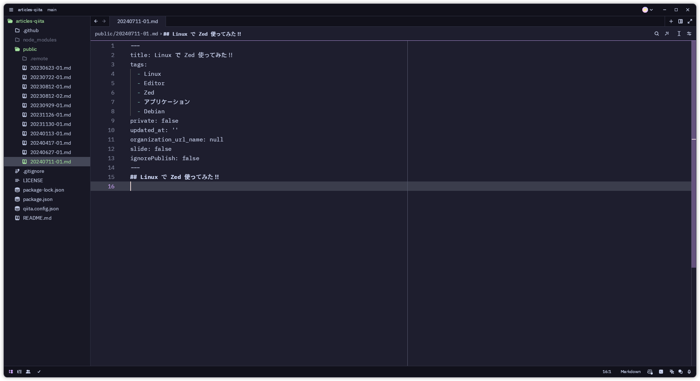
Task: Toggle the diagnostics checkmark indicator
Action: pyautogui.click(x=39, y=372)
